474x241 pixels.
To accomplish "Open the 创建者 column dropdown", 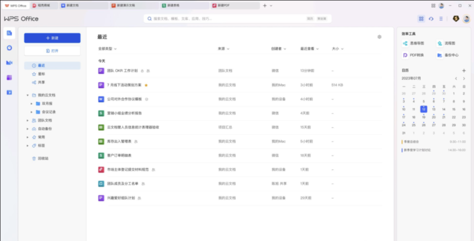I will click(x=278, y=49).
